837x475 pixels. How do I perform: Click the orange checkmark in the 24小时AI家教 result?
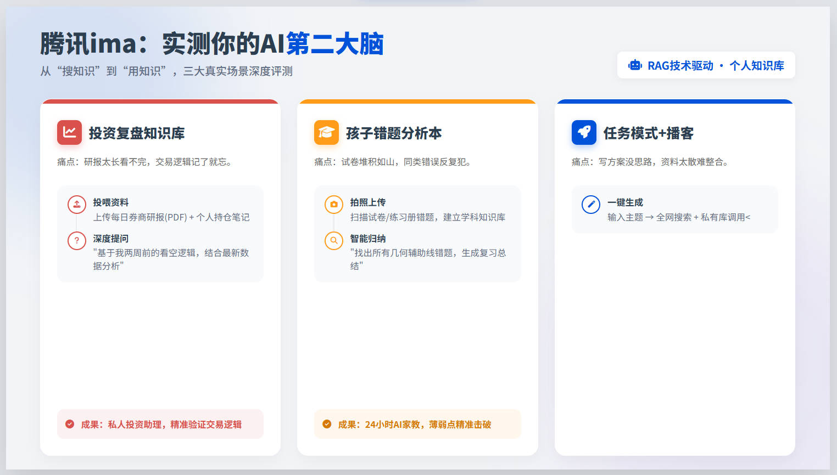(x=327, y=424)
